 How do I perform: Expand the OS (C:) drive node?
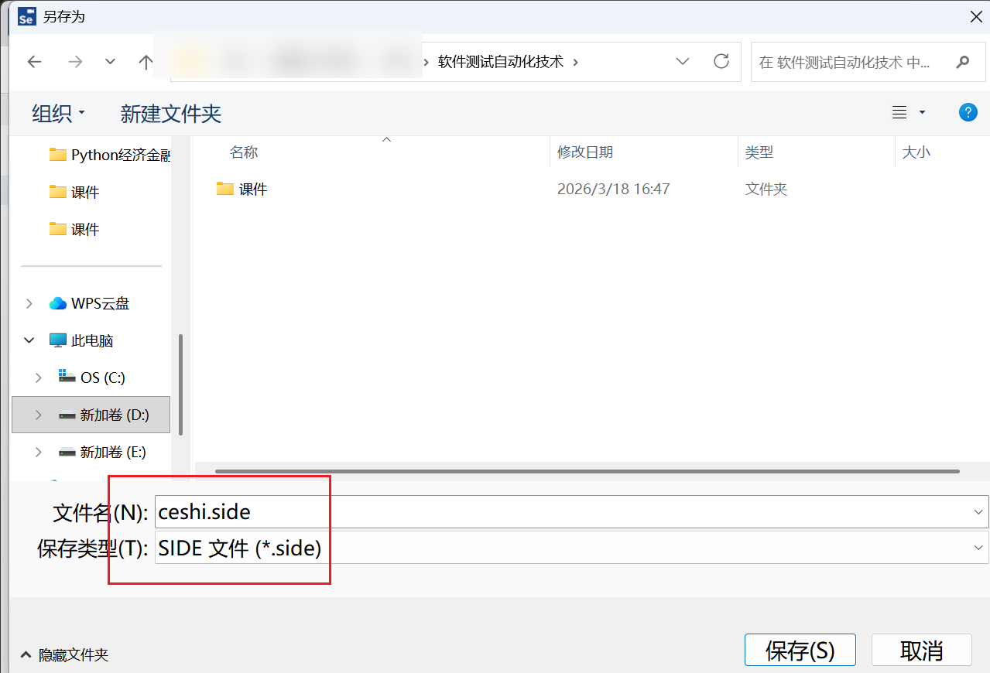pyautogui.click(x=38, y=377)
